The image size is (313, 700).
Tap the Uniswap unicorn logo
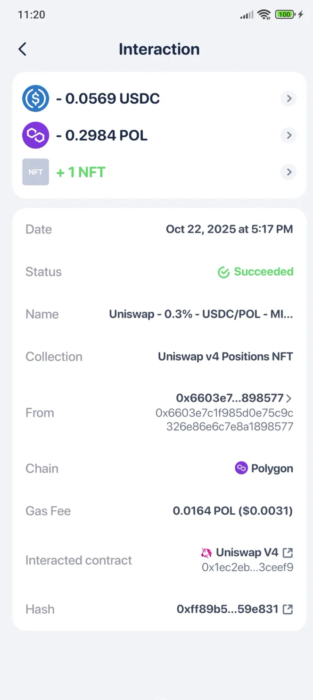point(206,552)
